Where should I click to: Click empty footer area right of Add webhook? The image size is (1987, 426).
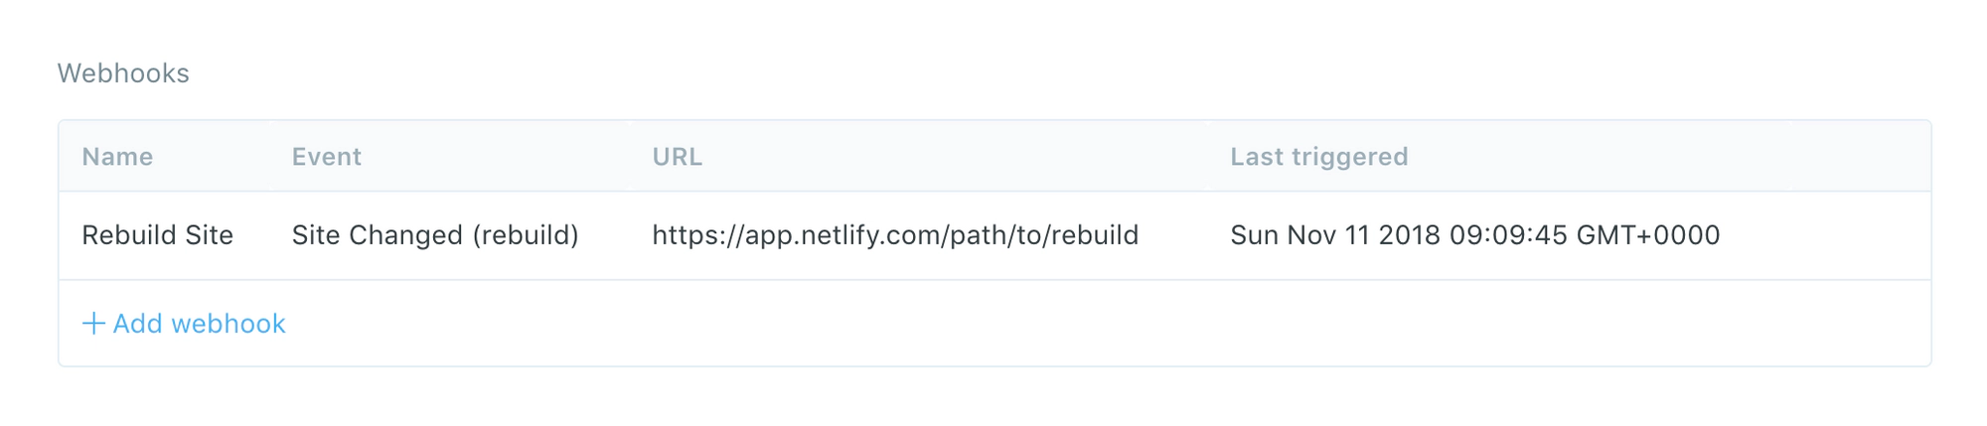click(1093, 324)
